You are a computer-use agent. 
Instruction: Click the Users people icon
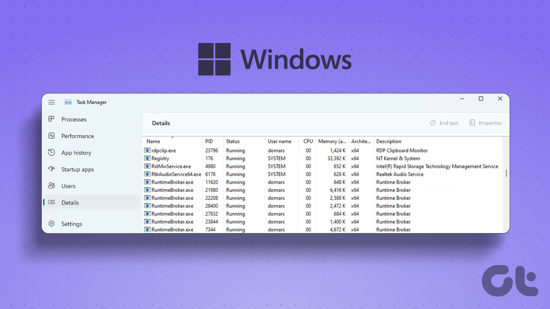(x=52, y=186)
